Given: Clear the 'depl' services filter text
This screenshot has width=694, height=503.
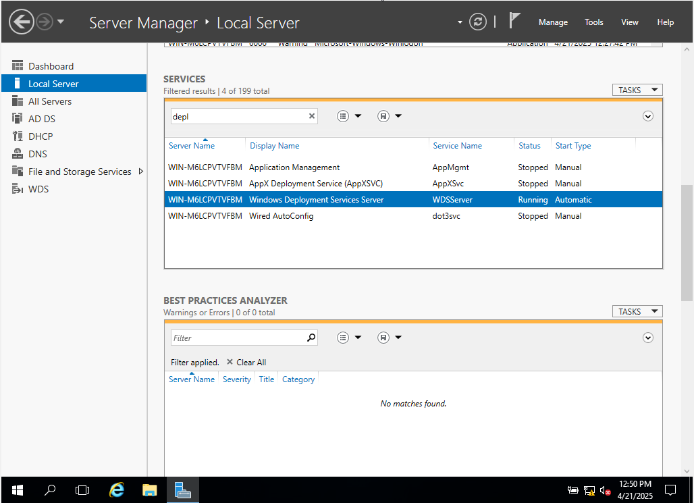Looking at the screenshot, I should 312,116.
